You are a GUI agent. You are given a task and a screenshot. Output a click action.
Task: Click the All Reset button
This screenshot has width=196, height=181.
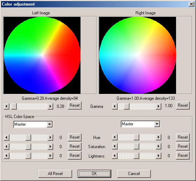coord(55,174)
